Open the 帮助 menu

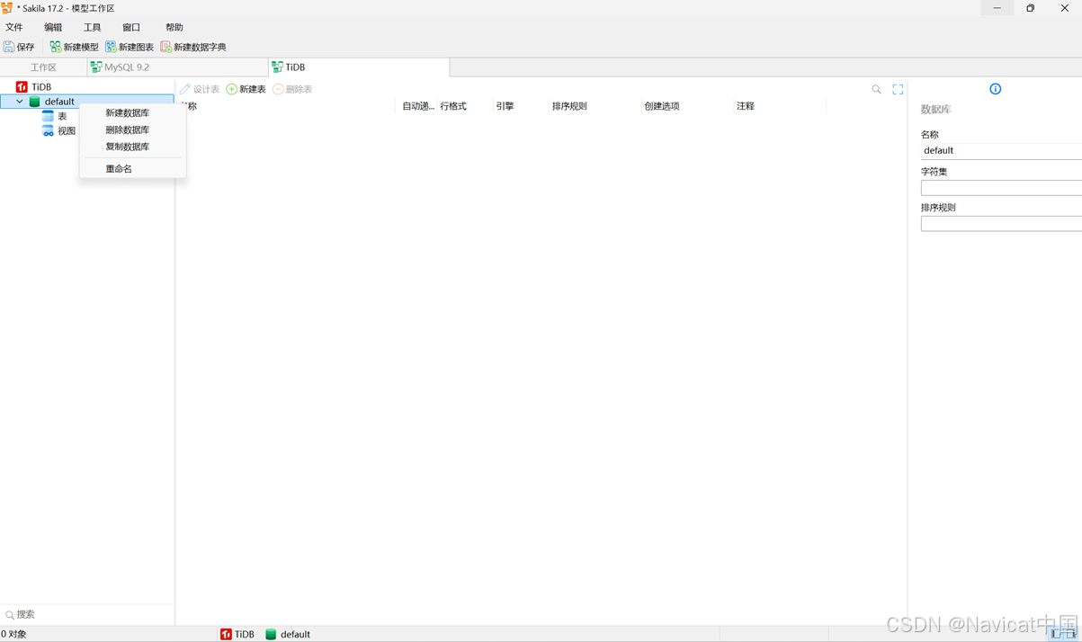[174, 28]
